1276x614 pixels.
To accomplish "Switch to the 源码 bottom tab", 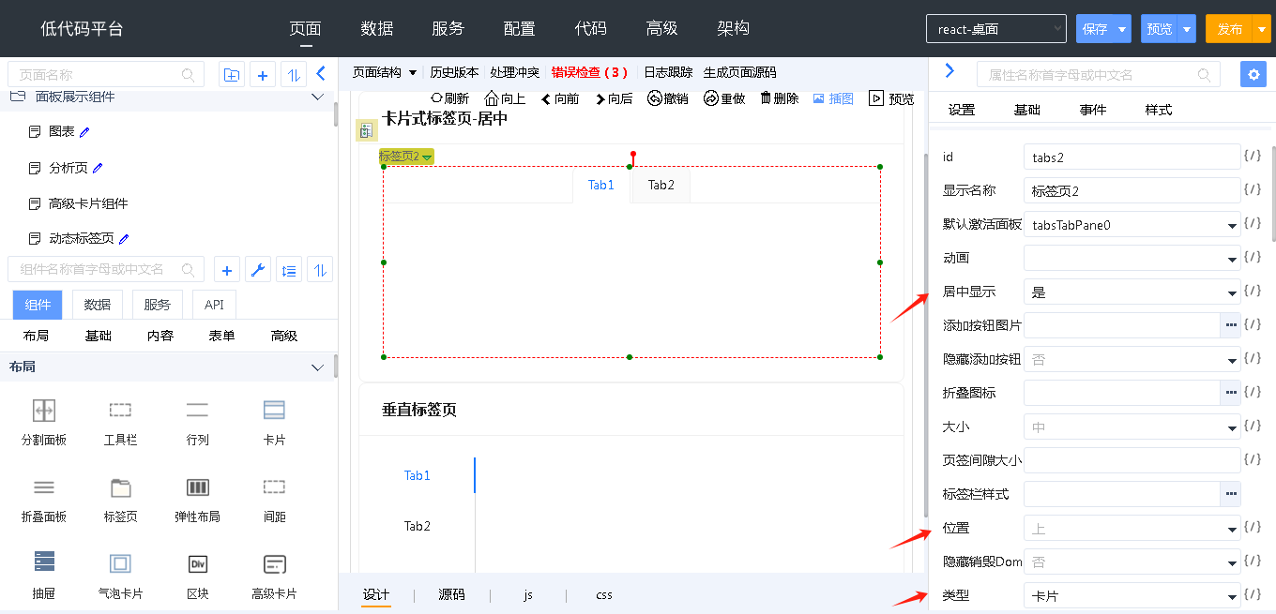I will click(451, 594).
